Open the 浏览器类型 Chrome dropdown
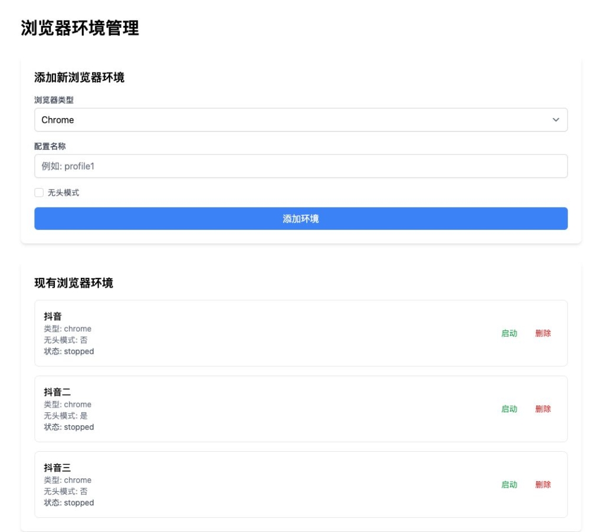Screen dimensions: 604x532 click(301, 120)
